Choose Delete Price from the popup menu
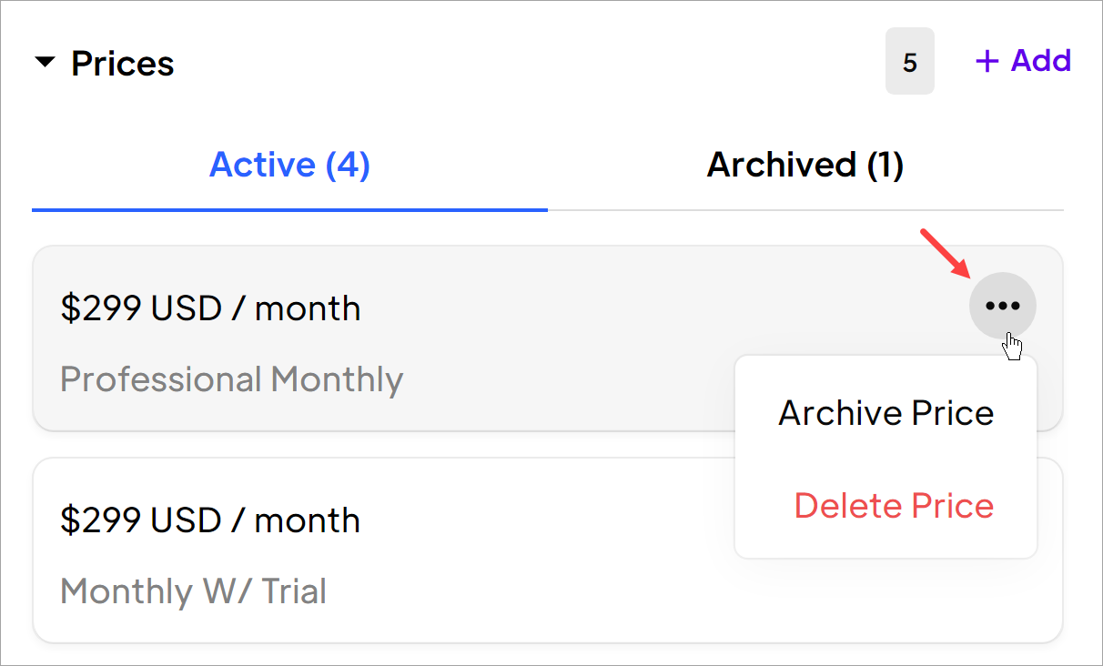 (x=894, y=505)
